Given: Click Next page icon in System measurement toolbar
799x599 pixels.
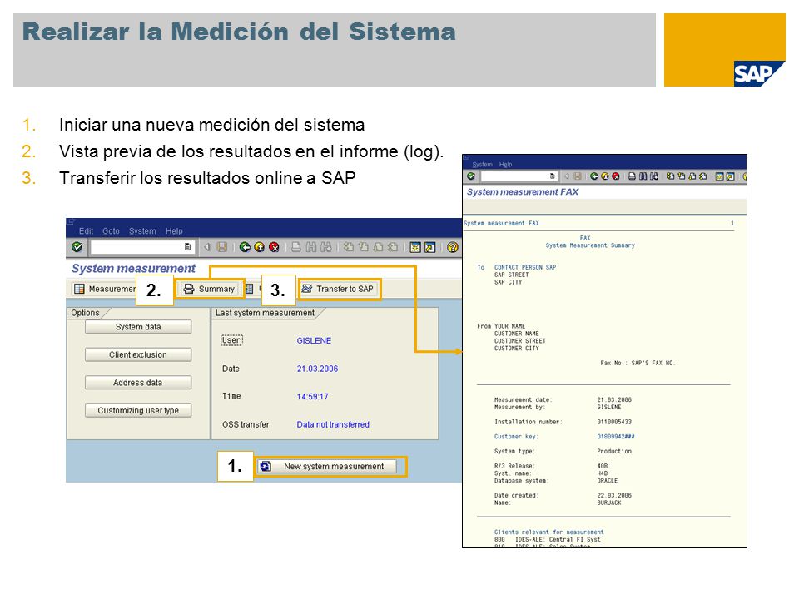Looking at the screenshot, I should pyautogui.click(x=378, y=247).
